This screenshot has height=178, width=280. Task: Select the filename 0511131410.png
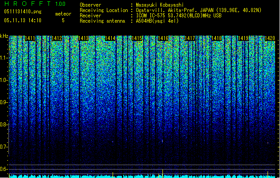coord(23,12)
